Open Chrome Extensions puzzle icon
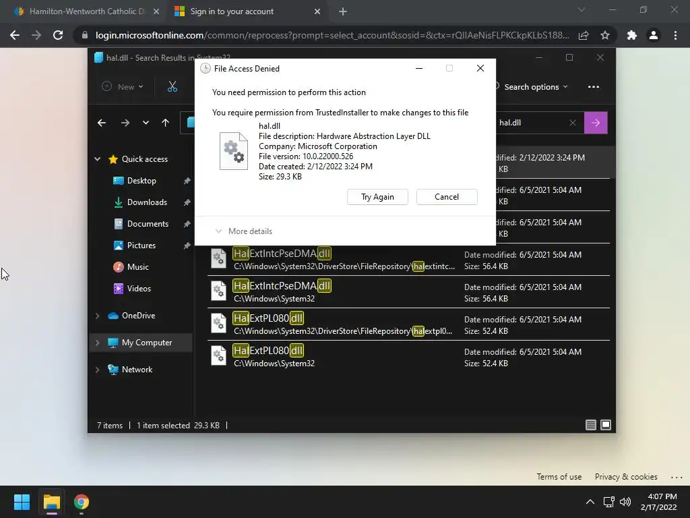Image resolution: width=690 pixels, height=518 pixels. pyautogui.click(x=632, y=35)
